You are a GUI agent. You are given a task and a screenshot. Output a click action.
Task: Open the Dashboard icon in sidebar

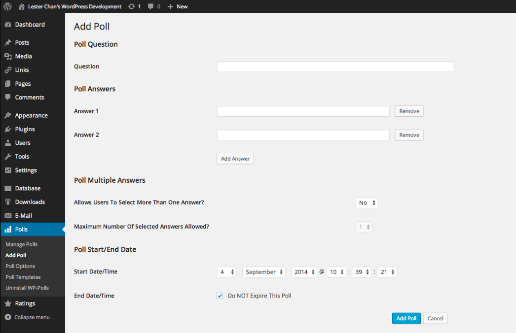7,24
